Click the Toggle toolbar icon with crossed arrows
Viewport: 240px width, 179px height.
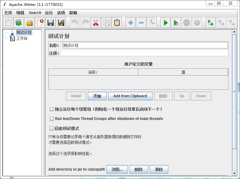[x=152, y=23]
